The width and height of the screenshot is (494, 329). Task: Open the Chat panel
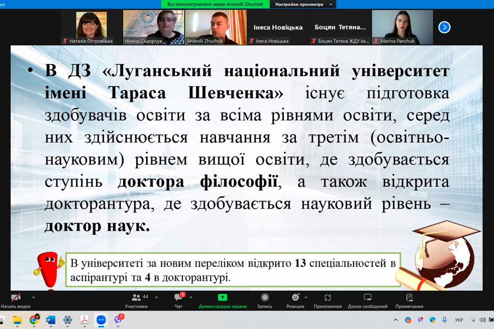point(178,299)
